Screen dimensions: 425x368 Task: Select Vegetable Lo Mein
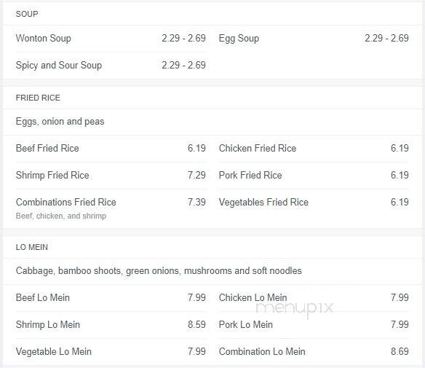(54, 351)
